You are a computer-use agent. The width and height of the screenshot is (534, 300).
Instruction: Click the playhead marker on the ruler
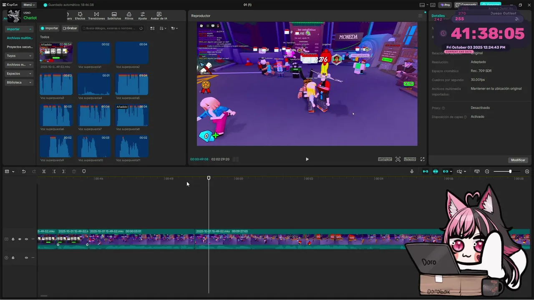[209, 178]
